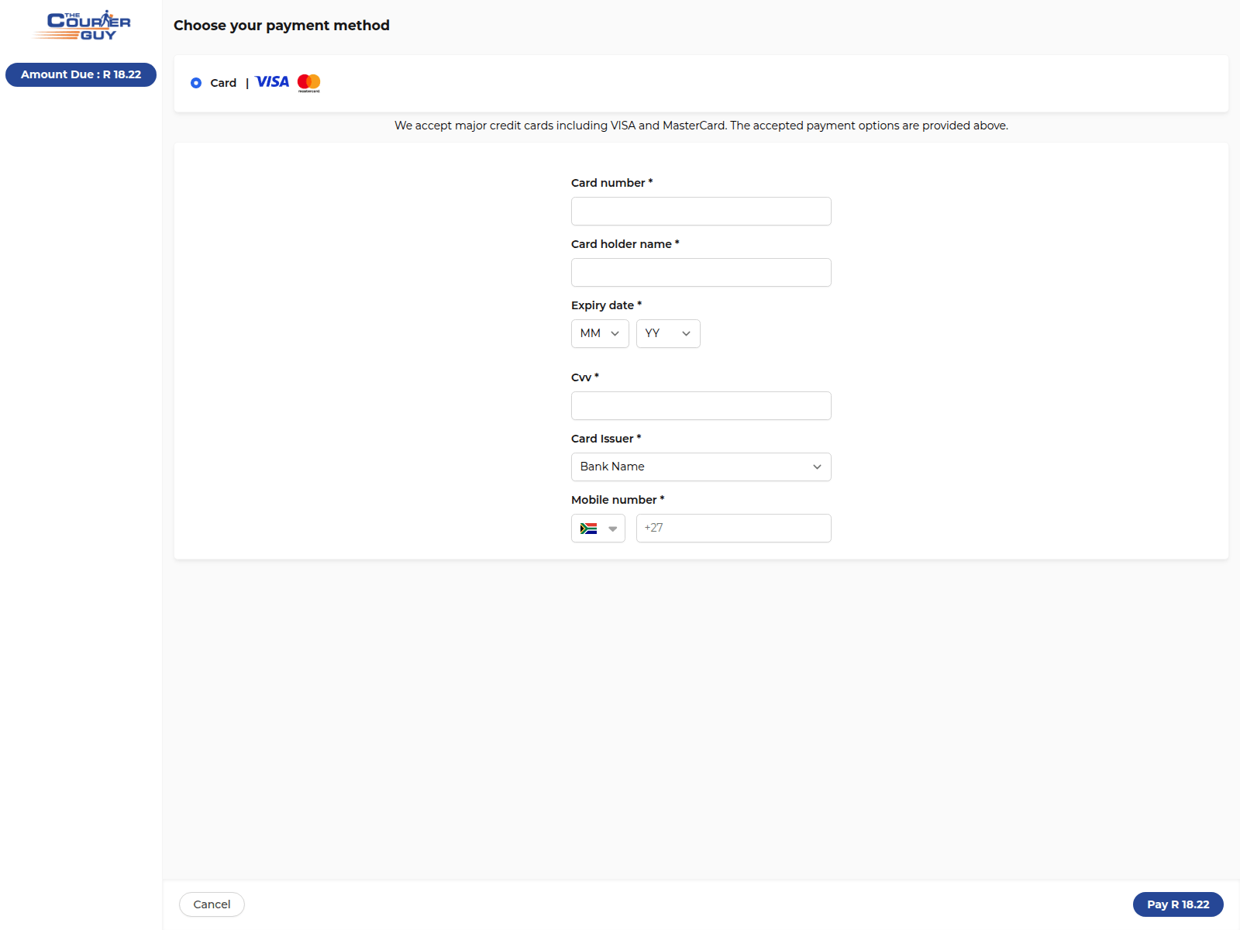Click the MasterCard logo
This screenshot has height=930, width=1240.
point(308,83)
